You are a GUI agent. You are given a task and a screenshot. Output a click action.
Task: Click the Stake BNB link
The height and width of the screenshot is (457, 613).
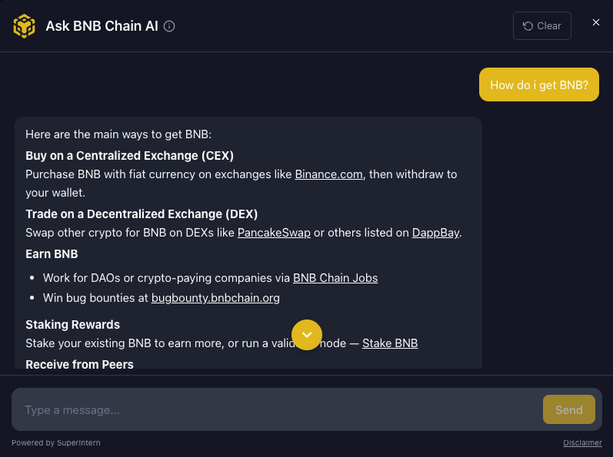(x=390, y=343)
